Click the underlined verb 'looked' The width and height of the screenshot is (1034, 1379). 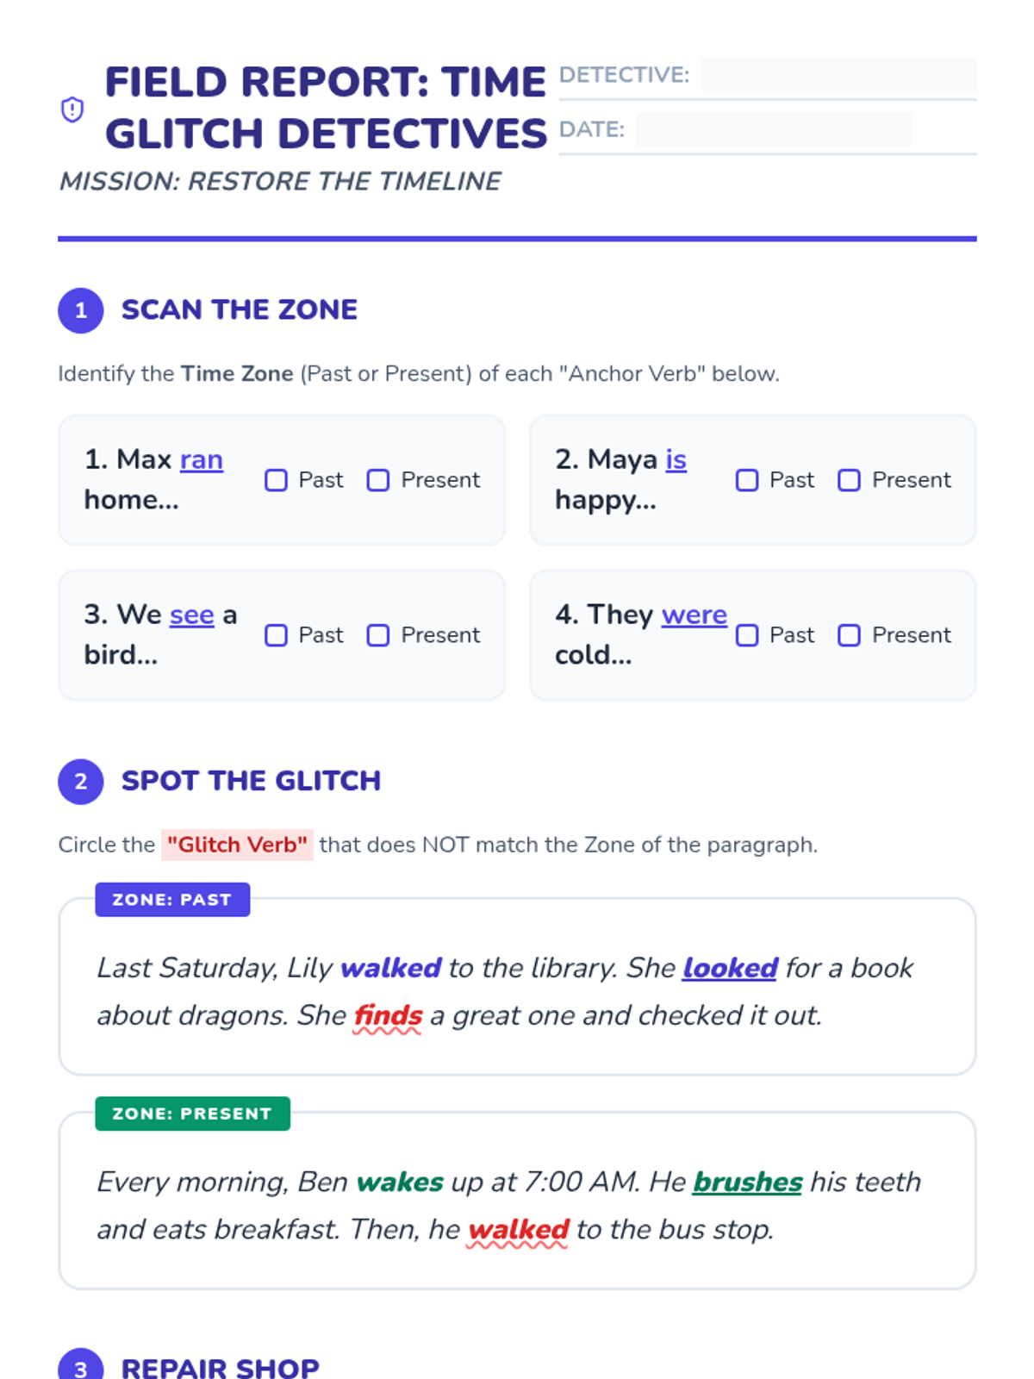coord(730,968)
